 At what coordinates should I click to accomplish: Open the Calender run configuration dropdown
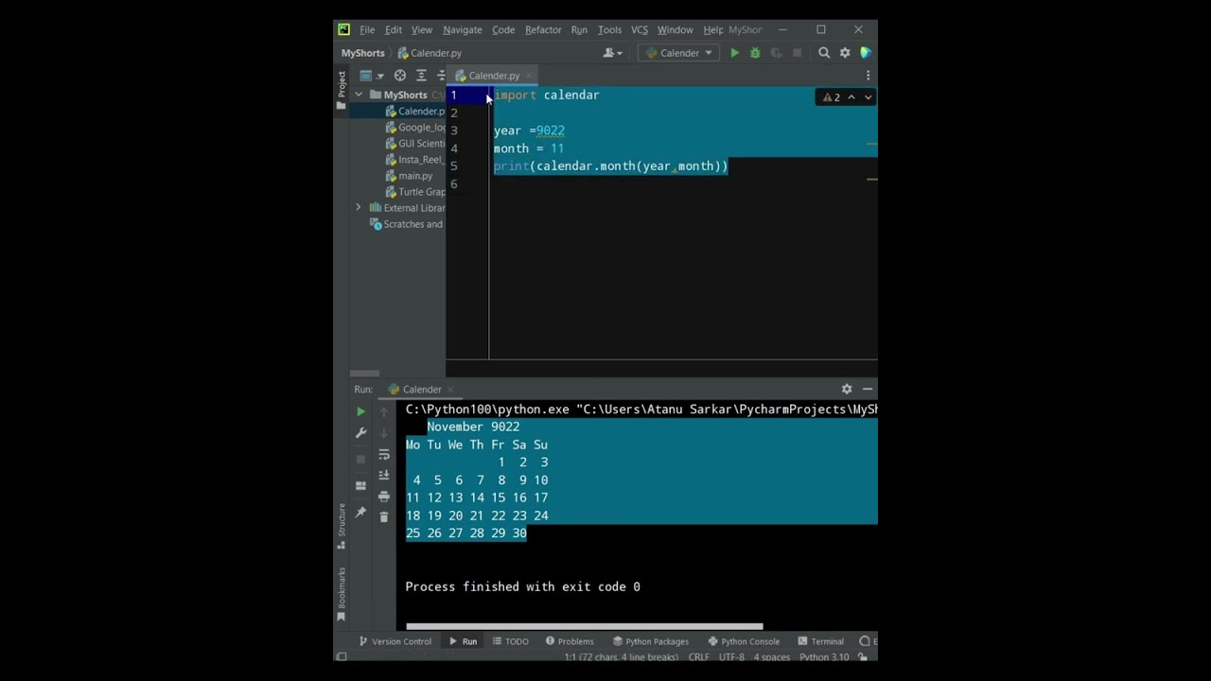[x=679, y=53]
